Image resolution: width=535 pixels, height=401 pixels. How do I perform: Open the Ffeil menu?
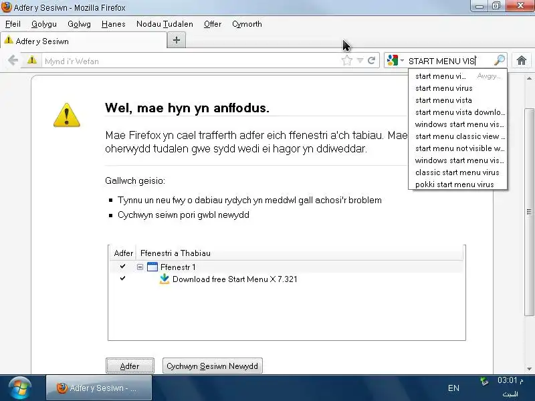point(13,24)
